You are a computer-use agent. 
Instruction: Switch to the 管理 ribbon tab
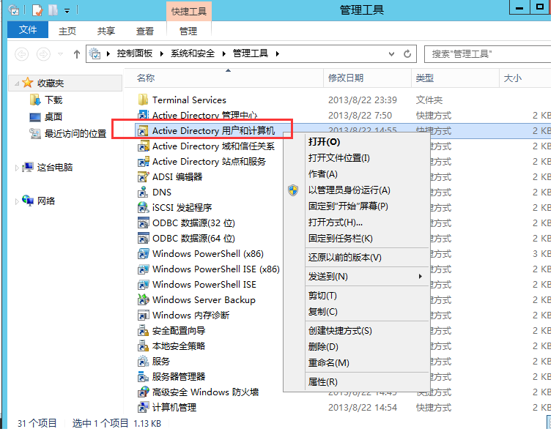click(x=188, y=31)
